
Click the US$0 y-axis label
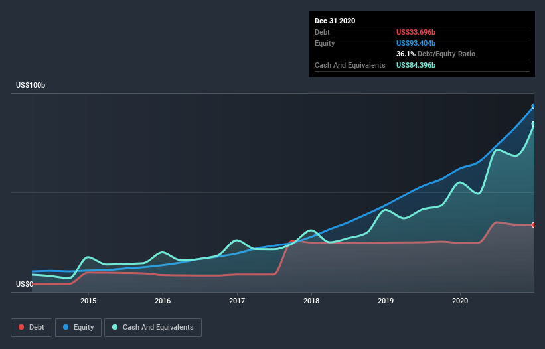tap(25, 284)
